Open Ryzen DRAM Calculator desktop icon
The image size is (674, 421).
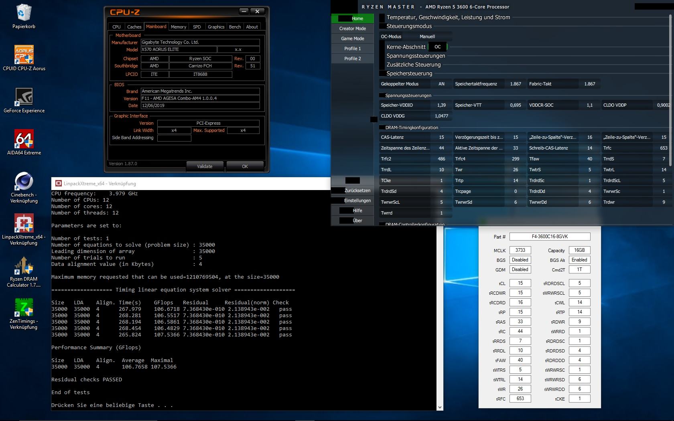coord(24,271)
